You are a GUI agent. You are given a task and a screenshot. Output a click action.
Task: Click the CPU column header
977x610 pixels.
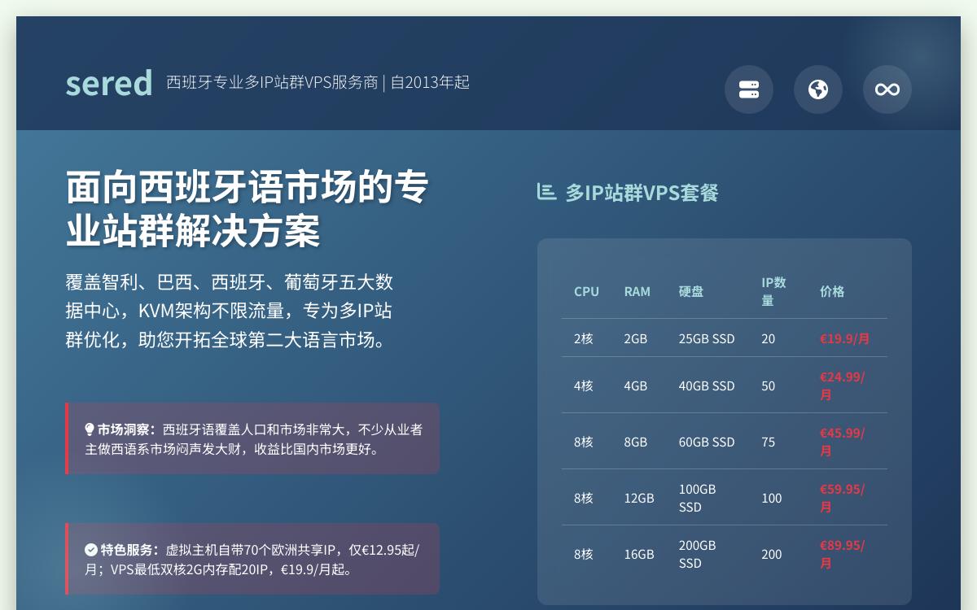pos(586,291)
